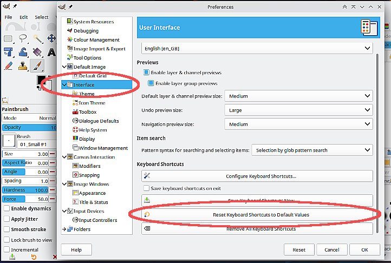Open Dialogue Defaults page

pos(99,121)
